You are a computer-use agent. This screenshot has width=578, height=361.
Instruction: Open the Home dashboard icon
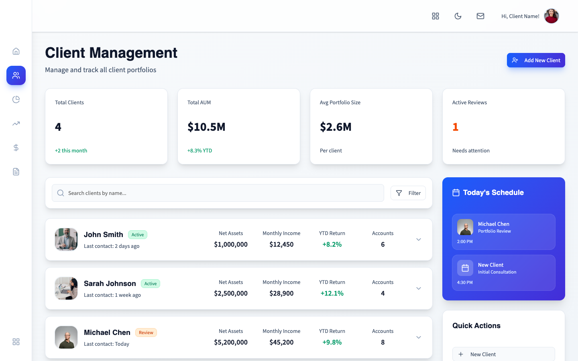(16, 51)
